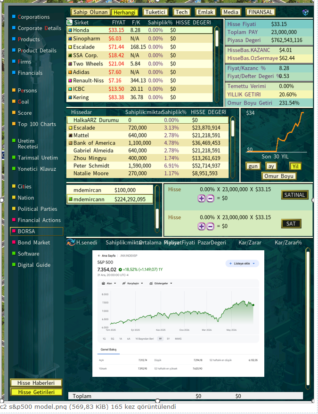Select MAKS range on S&P chart

click(178, 339)
